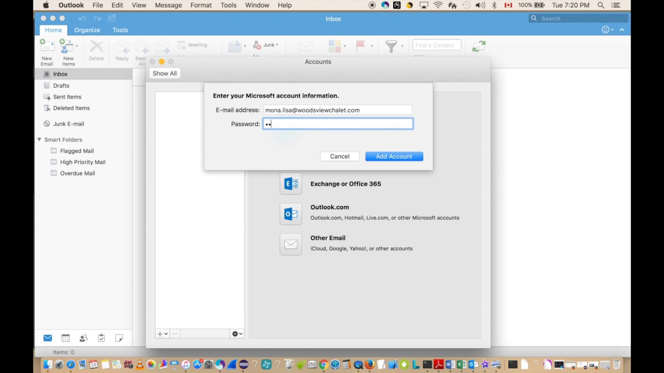Image resolution: width=664 pixels, height=373 pixels.
Task: Collapse the ribbon with the chevron
Action: pyautogui.click(x=621, y=30)
